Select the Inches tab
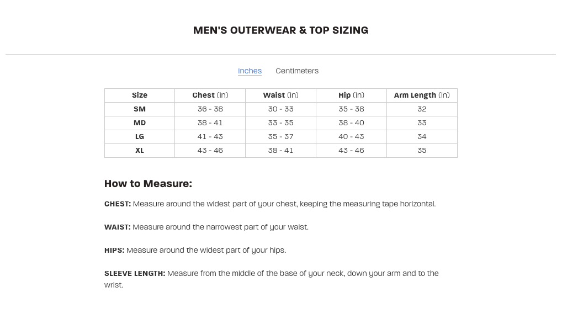Viewport: 562px width, 330px height. [250, 71]
